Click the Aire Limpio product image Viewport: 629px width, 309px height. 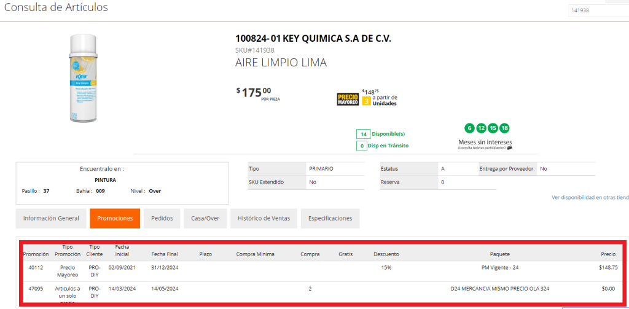tap(83, 77)
